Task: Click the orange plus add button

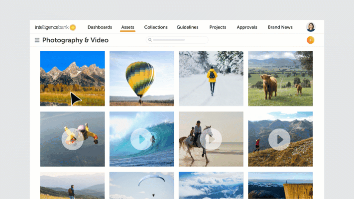Action: point(310,40)
